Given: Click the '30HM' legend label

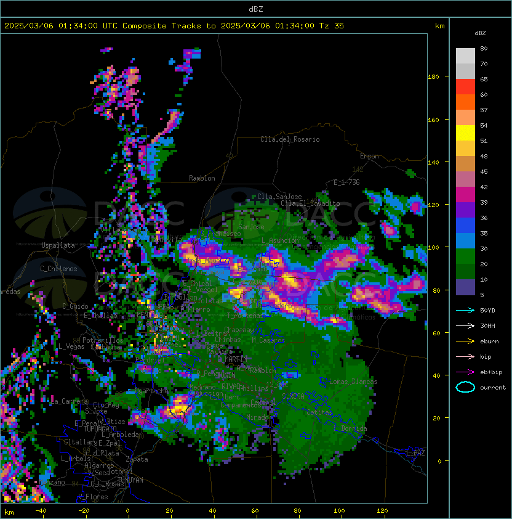Looking at the screenshot, I should coord(487,326).
